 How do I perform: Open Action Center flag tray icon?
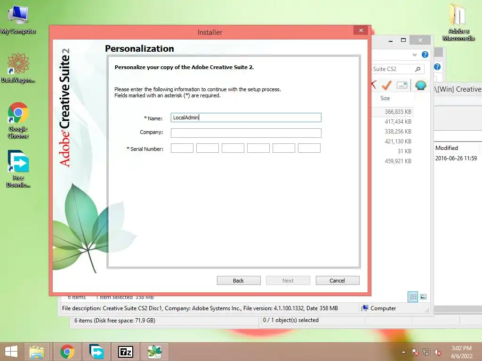tap(415, 352)
